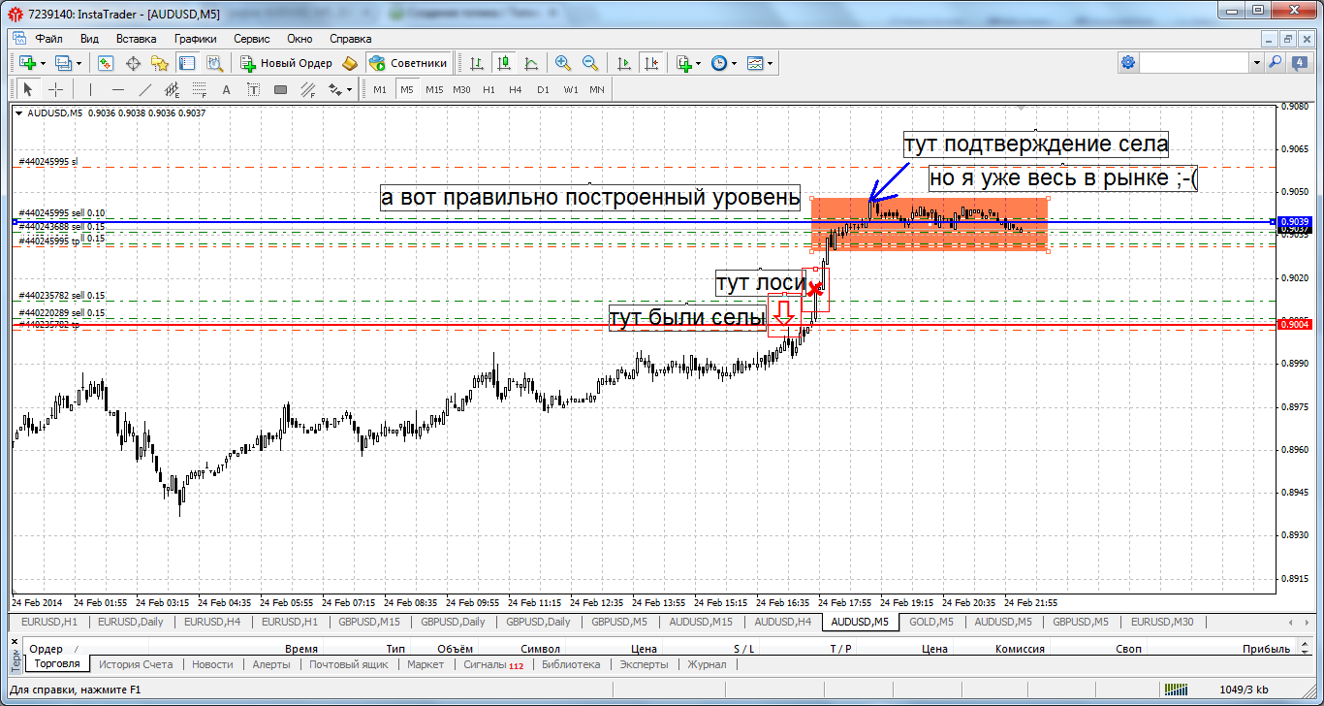Switch to the GOLD,M5 chart tab
1324x706 pixels.
click(x=930, y=622)
